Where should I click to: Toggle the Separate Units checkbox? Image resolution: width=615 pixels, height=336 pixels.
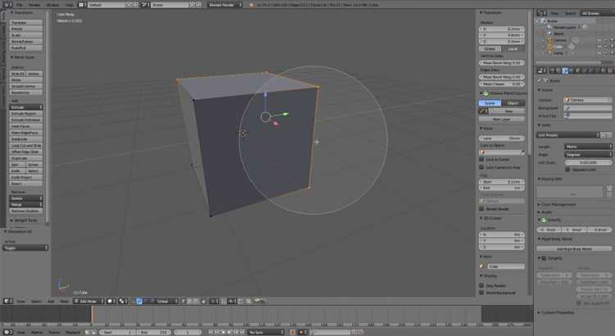(567, 170)
